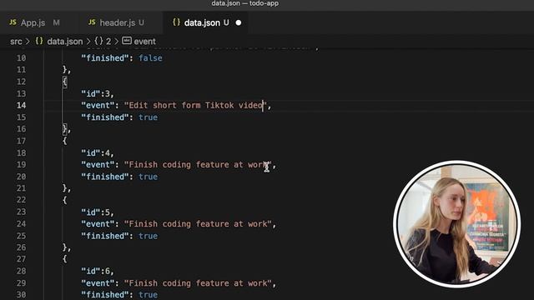Click braces icon before data.json breadcrumb
This screenshot has height=300, width=534.
coord(39,41)
